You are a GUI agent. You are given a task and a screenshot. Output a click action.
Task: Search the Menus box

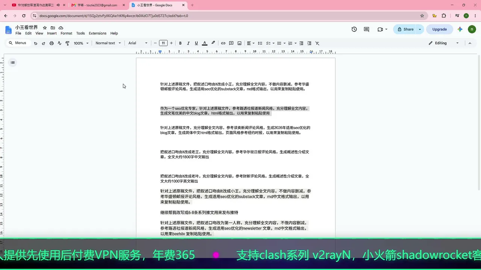pyautogui.click(x=18, y=43)
